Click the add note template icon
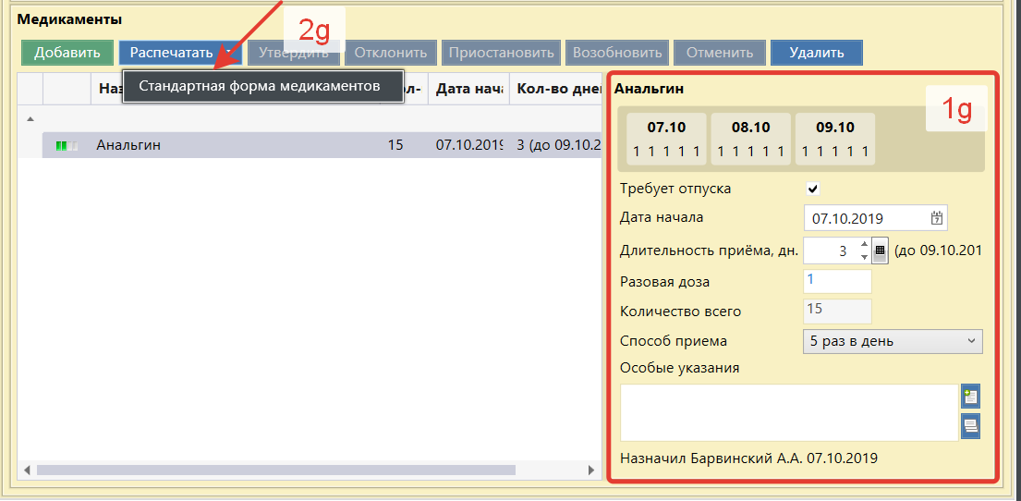This screenshot has width=1021, height=501. [970, 397]
